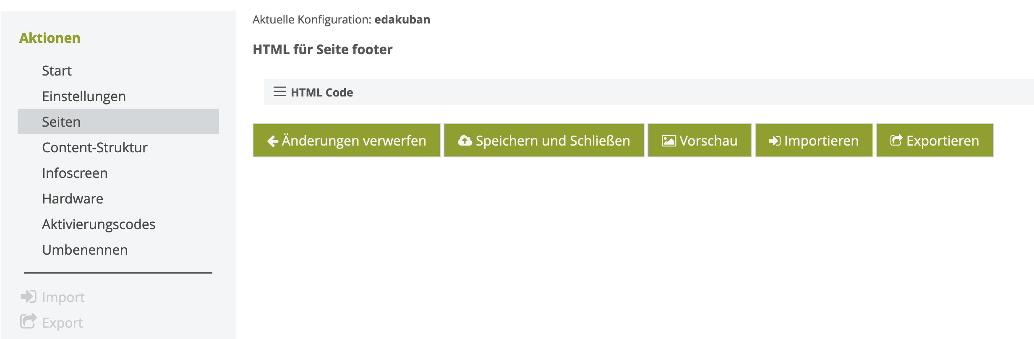
Task: Click the share icon on Exportieren button
Action: pyautogui.click(x=896, y=141)
